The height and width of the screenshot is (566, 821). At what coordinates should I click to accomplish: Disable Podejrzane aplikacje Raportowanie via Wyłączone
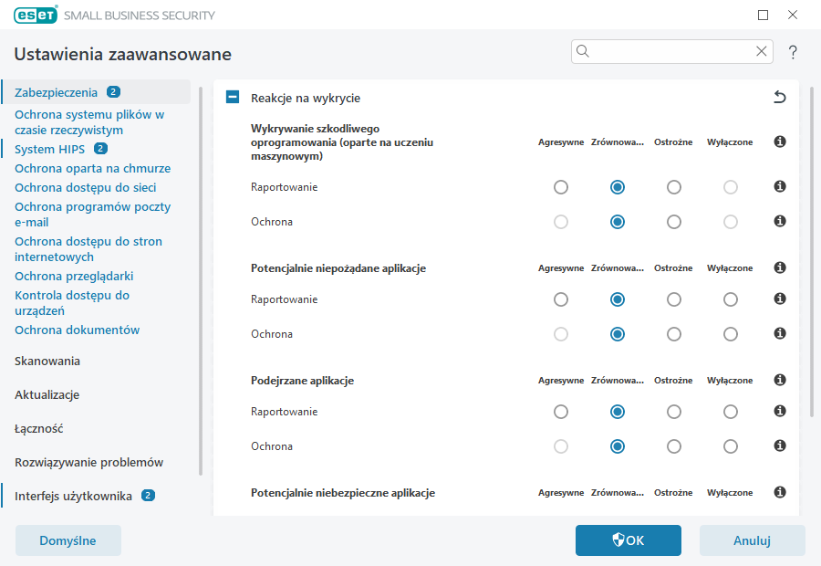(x=730, y=411)
